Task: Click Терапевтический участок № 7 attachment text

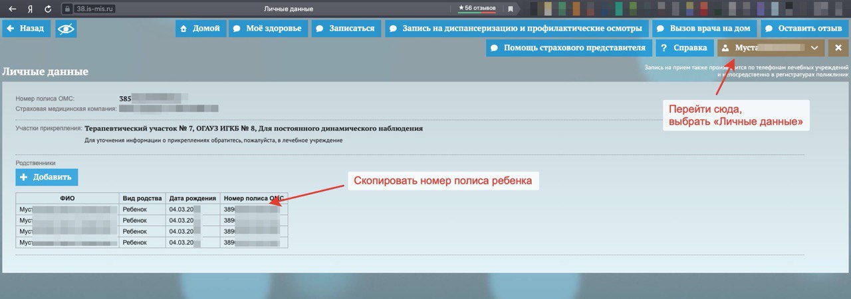Action: (253, 129)
